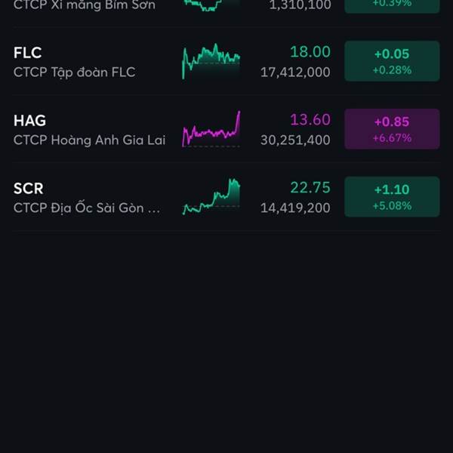Click SCR price 22.75

point(310,187)
